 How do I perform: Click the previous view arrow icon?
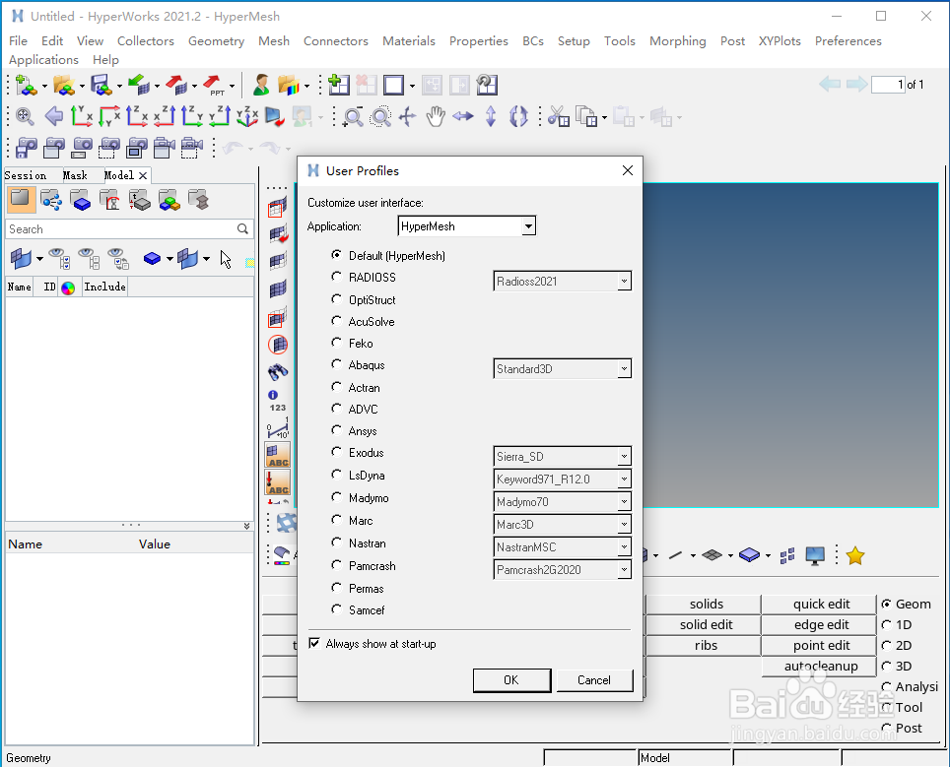(54, 115)
